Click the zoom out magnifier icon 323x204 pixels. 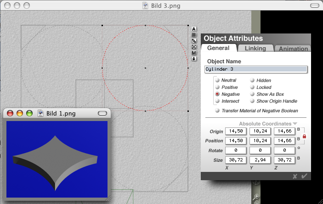(257, 202)
